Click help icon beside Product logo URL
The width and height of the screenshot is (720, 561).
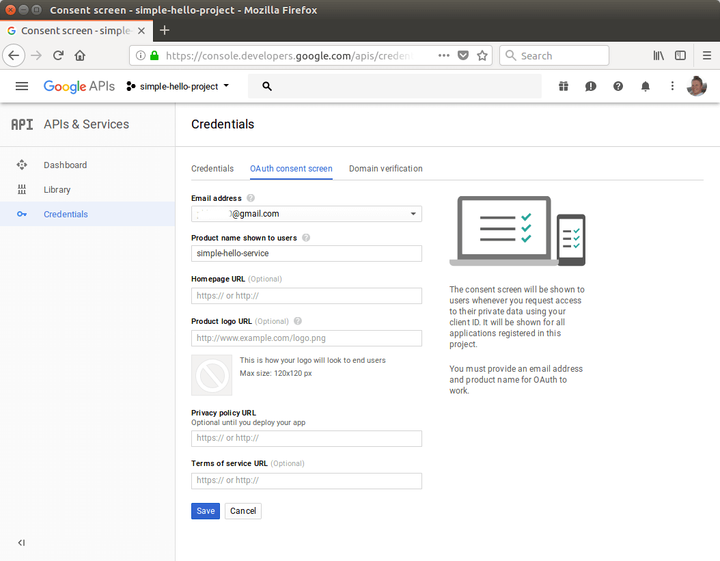point(298,321)
